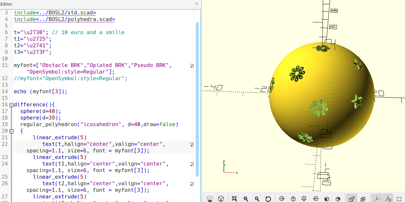Click the editor's vertical scrollbar
Image resolution: width=405 pixels, height=202 pixels.
click(x=197, y=99)
